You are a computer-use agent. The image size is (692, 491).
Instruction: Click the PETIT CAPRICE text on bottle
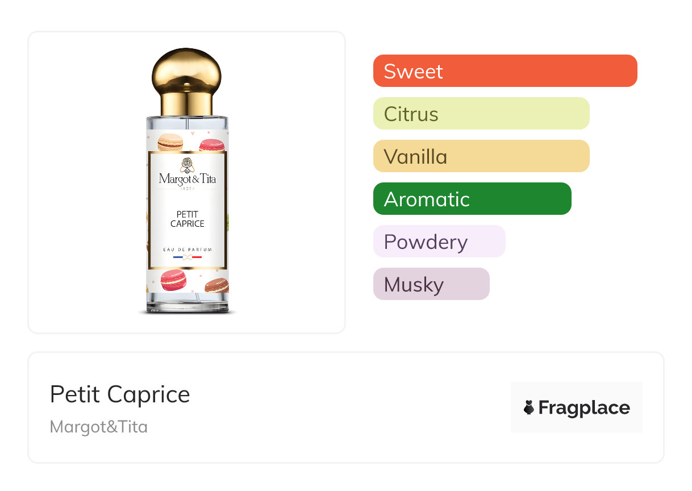pos(187,219)
